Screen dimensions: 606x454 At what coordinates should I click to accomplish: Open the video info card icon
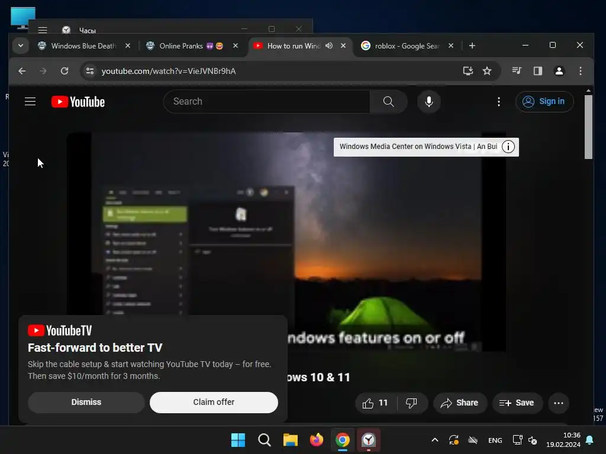(x=508, y=147)
